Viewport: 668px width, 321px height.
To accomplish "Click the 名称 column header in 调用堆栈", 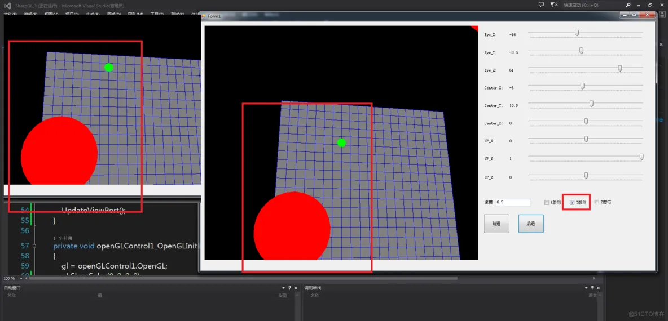I will [x=315, y=295].
